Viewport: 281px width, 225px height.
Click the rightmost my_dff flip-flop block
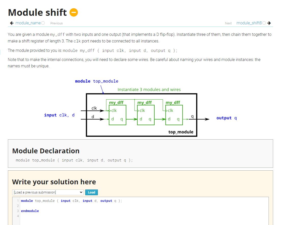[174, 114]
